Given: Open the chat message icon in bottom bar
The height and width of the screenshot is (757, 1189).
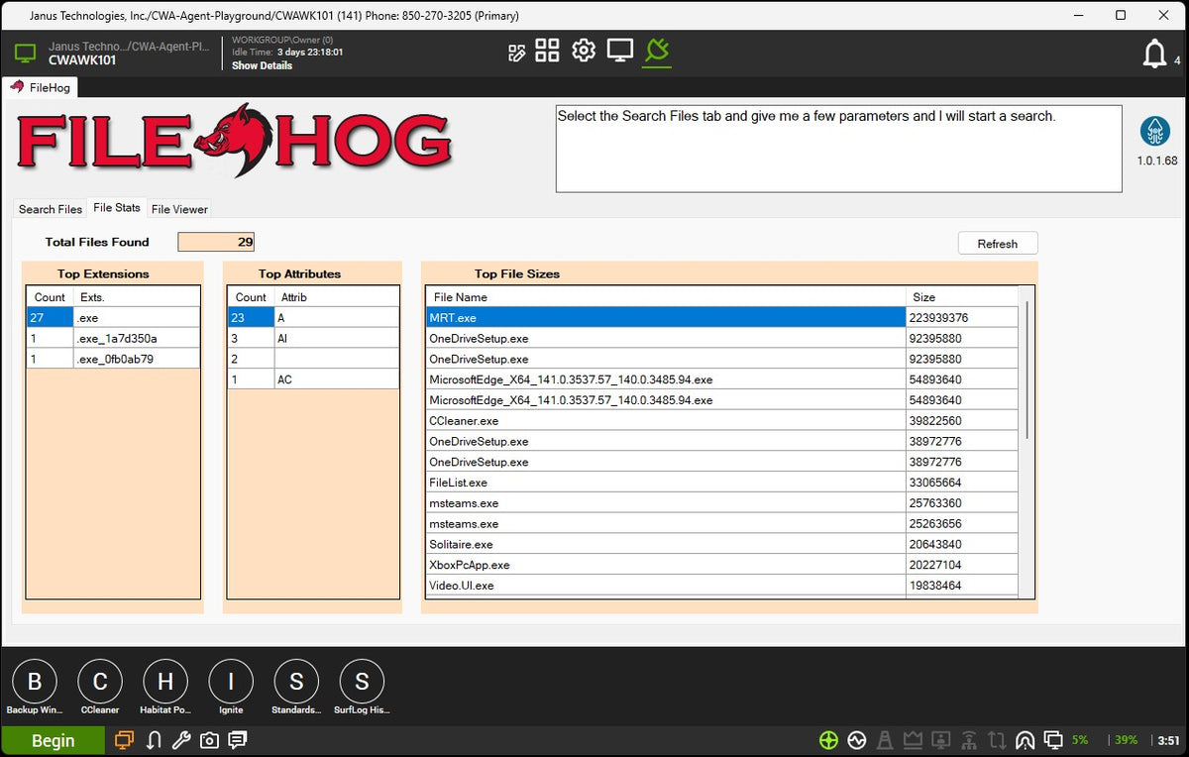Looking at the screenshot, I should 238,740.
